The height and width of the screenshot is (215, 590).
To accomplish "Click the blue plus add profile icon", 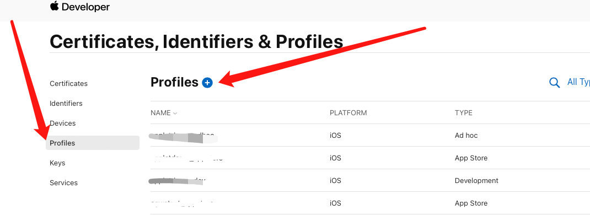I will coord(207,83).
